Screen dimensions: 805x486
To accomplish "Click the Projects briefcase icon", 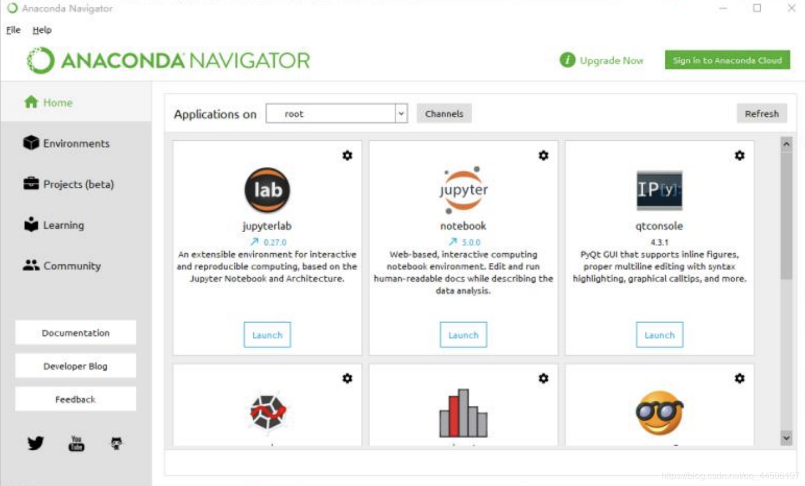I will (x=31, y=183).
